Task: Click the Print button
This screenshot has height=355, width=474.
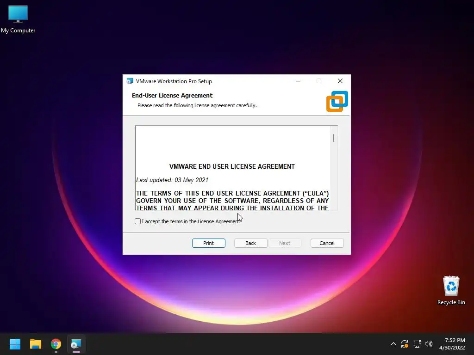Action: click(209, 243)
